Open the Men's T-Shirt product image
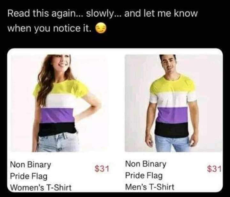The height and width of the screenshot is (197, 230). [x=173, y=103]
